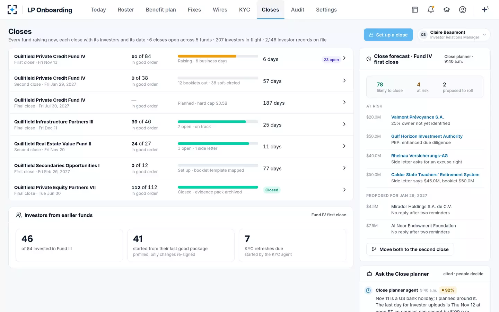Open the Wires tab
The height and width of the screenshot is (312, 499).
pos(220,10)
